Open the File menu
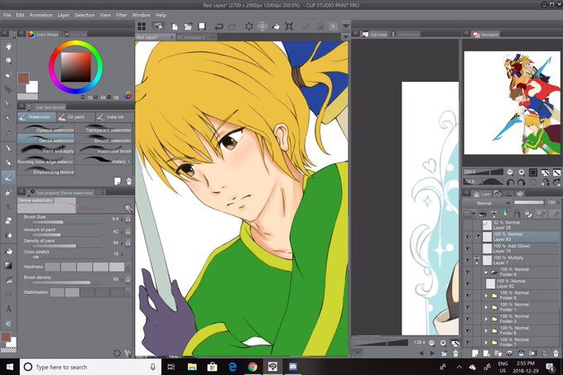Image resolution: width=563 pixels, height=375 pixels. point(7,15)
